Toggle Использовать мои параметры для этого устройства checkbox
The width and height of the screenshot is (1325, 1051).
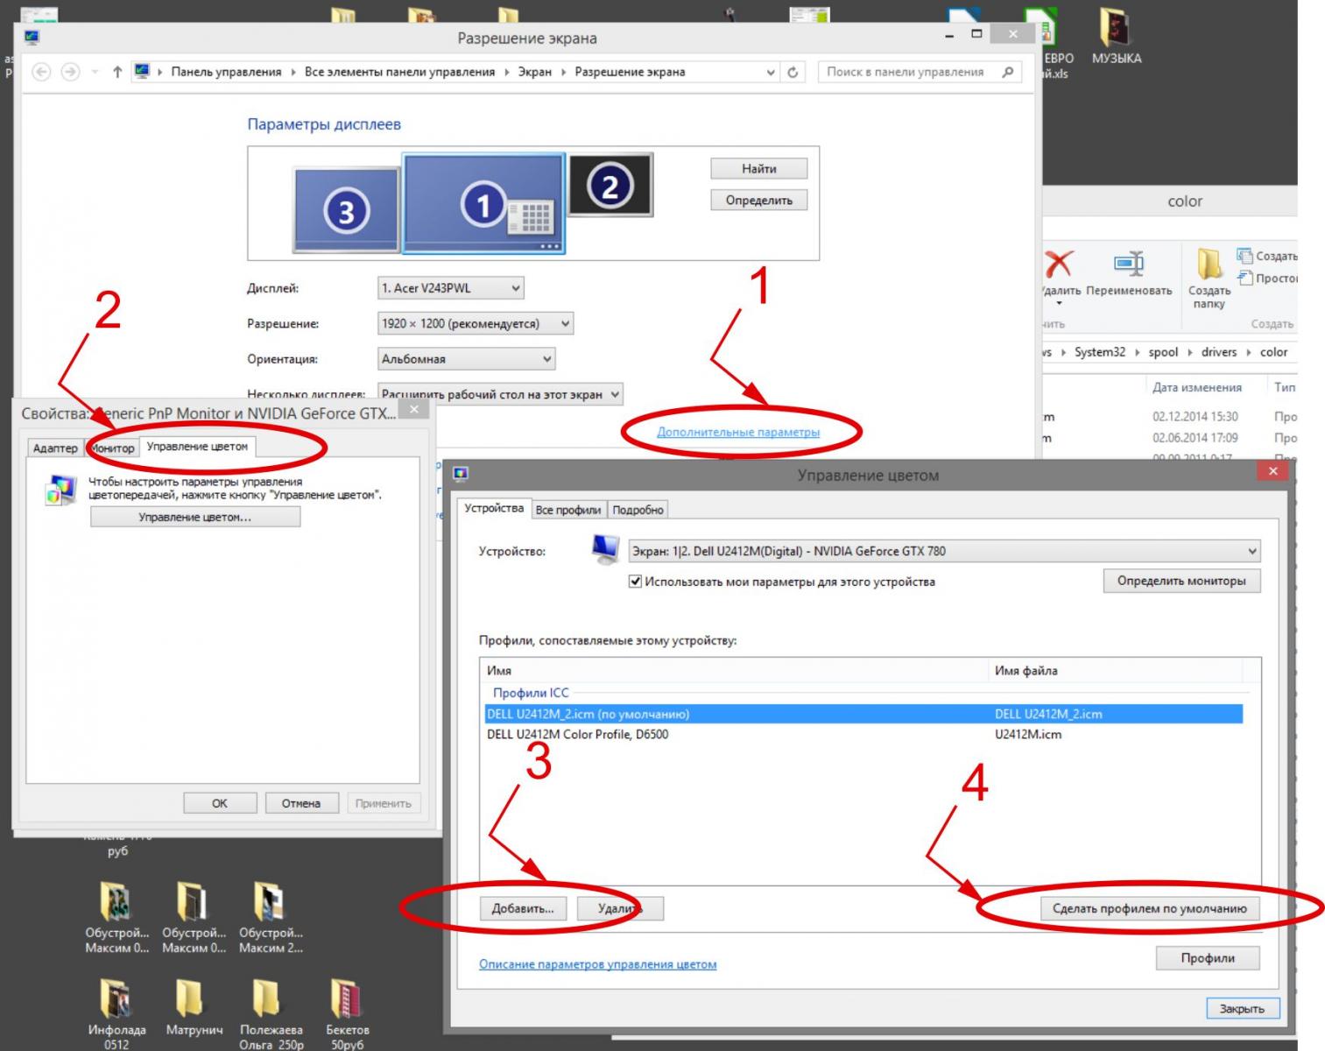point(636,582)
